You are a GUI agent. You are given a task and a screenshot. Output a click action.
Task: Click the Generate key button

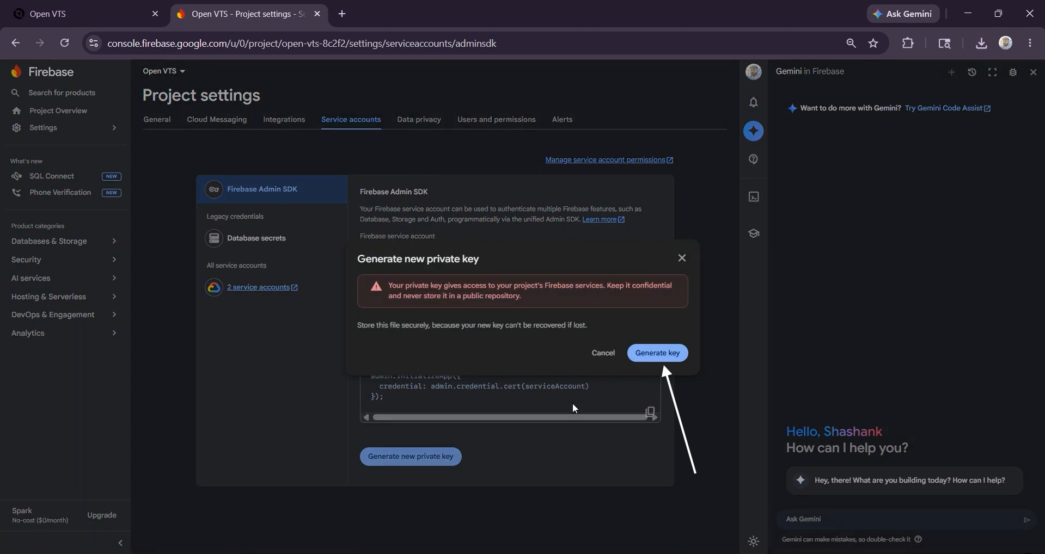[657, 353]
